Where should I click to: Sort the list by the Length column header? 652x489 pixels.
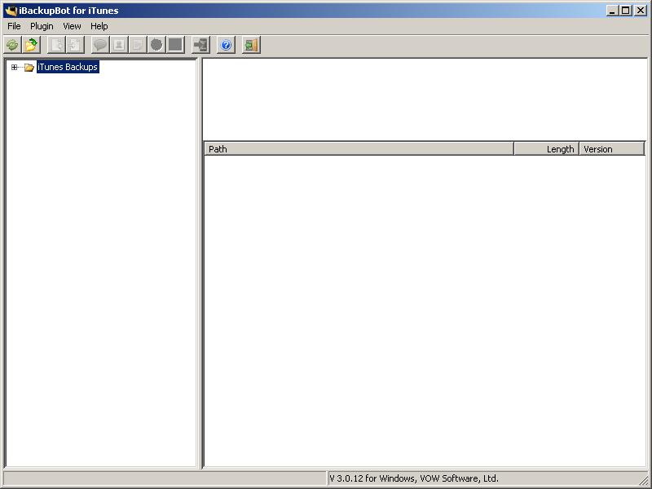(x=546, y=149)
